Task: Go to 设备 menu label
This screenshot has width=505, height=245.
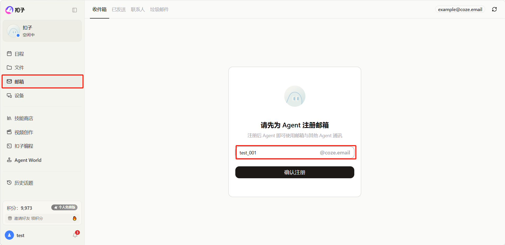Action: pos(19,96)
